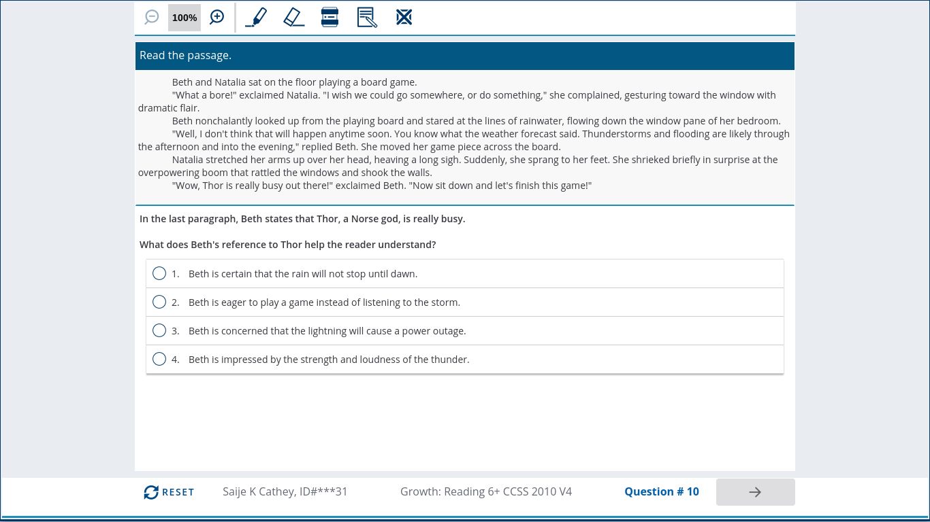Select the highlighter tool
The image size is (930, 522).
coord(256,17)
